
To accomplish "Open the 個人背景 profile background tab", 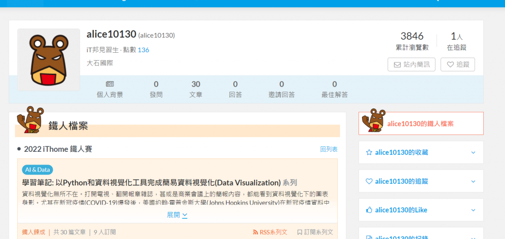I will pyautogui.click(x=110, y=89).
